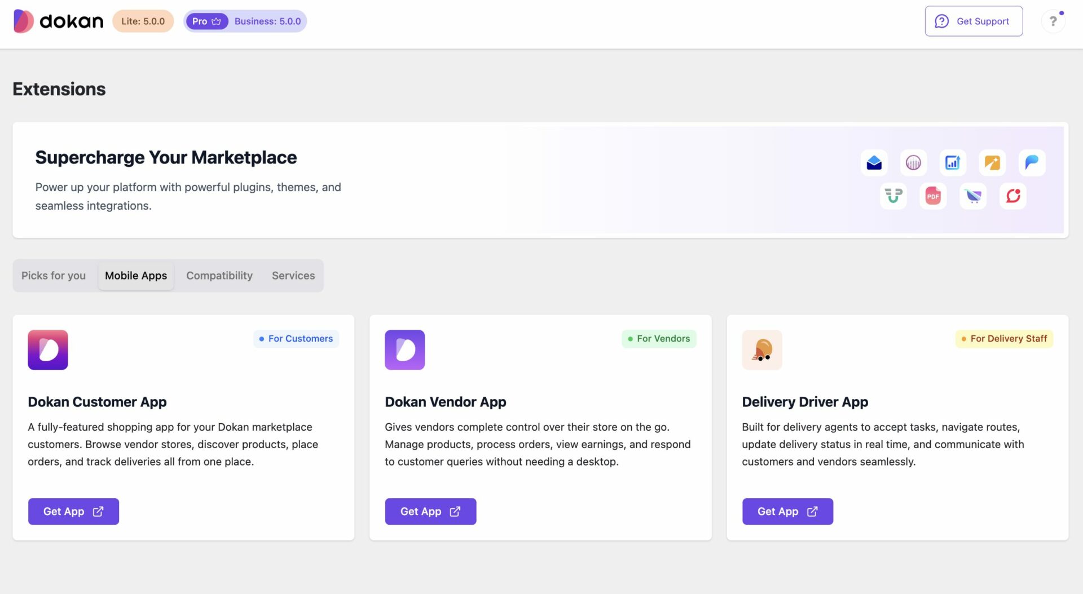The height and width of the screenshot is (594, 1083).
Task: Open the PDF integration icon
Action: point(932,196)
